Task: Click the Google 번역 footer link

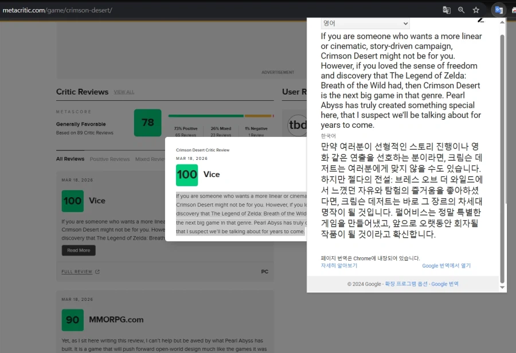Action: tap(445, 284)
